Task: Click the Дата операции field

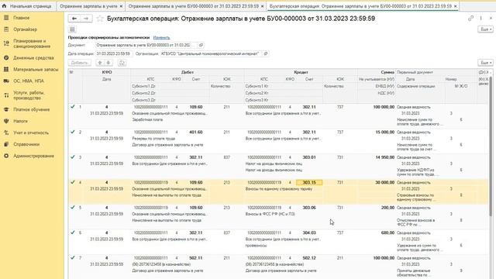Action: click(114, 53)
